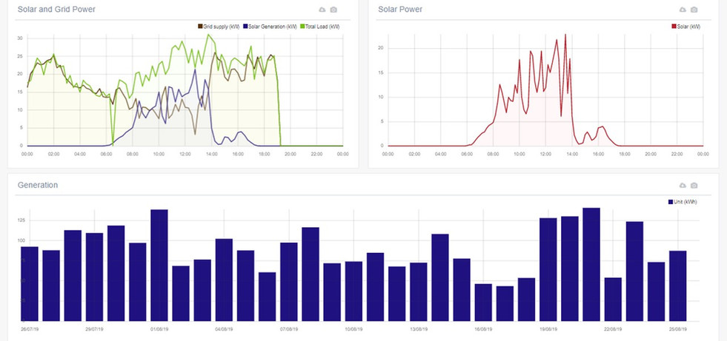Hide the Solar (kW) series in legend
The image size is (727, 341).
(x=688, y=27)
